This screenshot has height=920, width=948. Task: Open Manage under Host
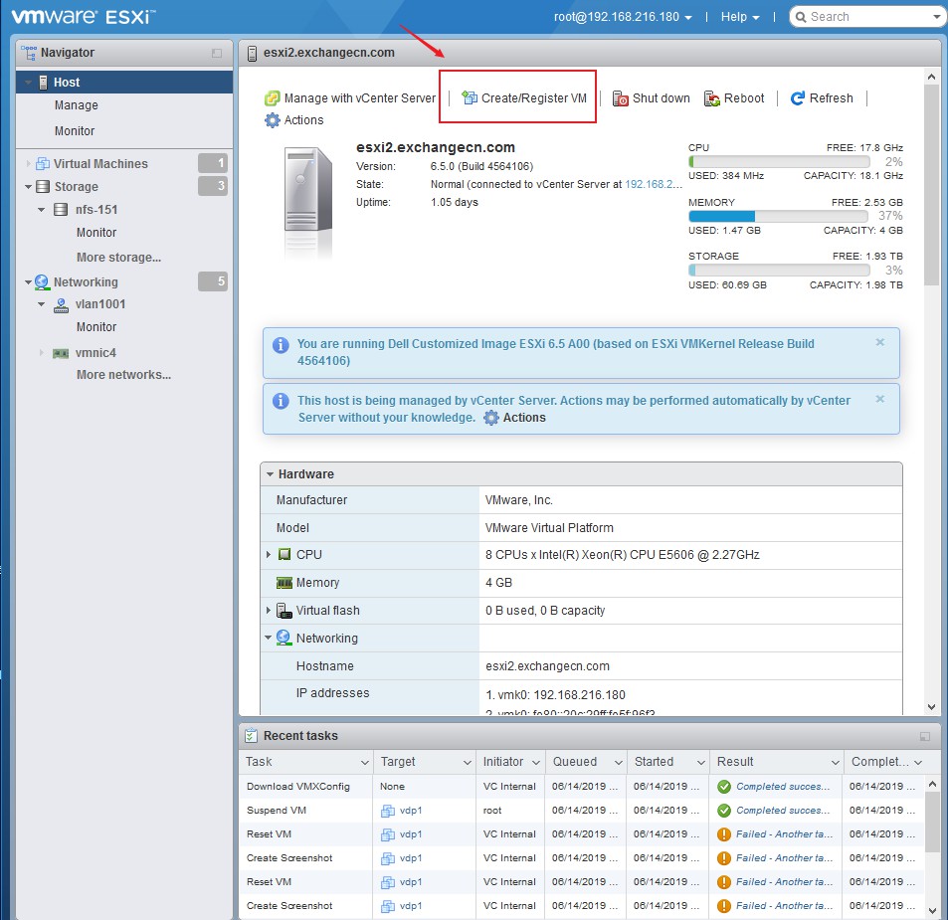(x=77, y=105)
